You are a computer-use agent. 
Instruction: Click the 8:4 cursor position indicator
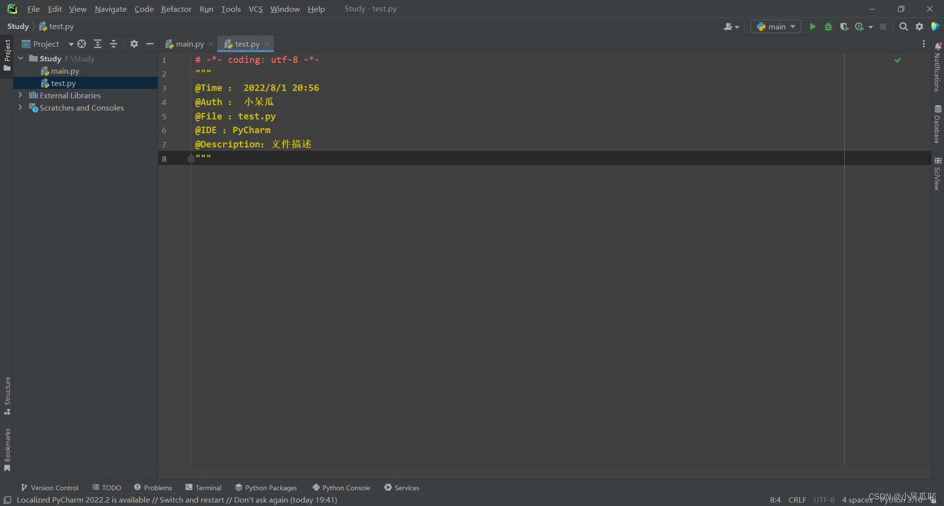(x=775, y=500)
